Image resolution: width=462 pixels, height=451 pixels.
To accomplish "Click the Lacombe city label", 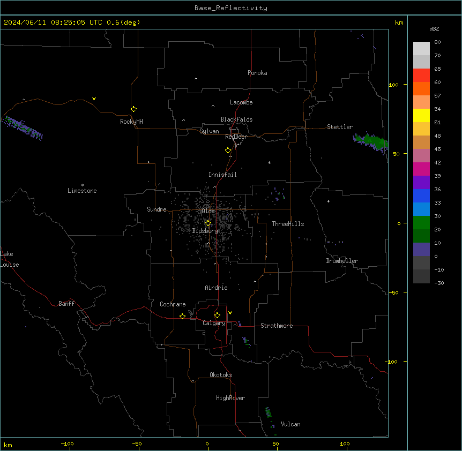I will click(x=241, y=102).
